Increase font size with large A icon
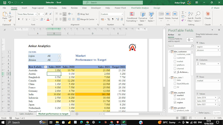Image resolution: width=223 pixels, height=125 pixels. (47, 14)
